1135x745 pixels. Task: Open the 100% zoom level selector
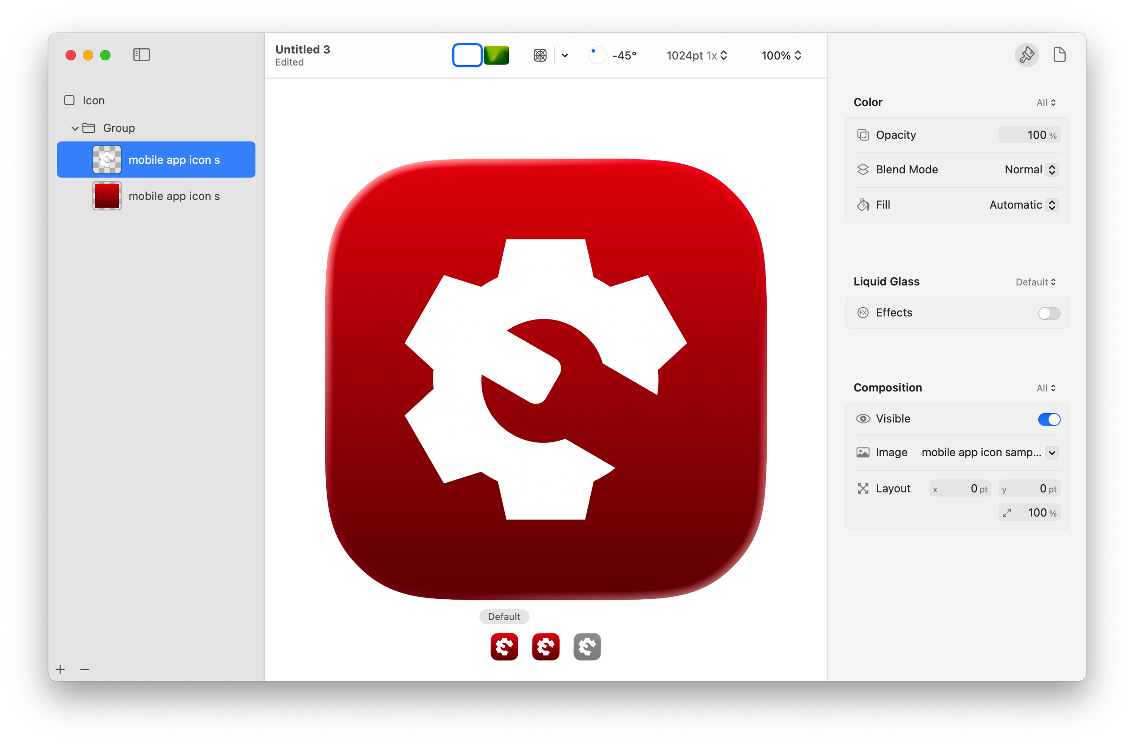coord(781,56)
